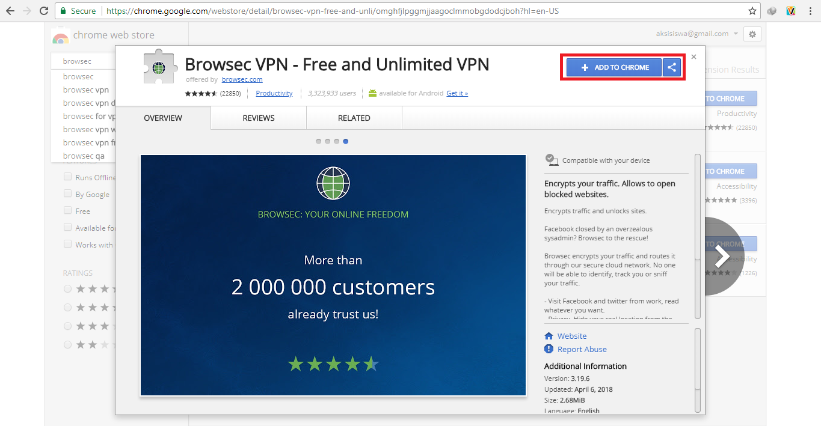The height and width of the screenshot is (426, 821).
Task: Click the colorful V extension icon
Action: pyautogui.click(x=792, y=11)
